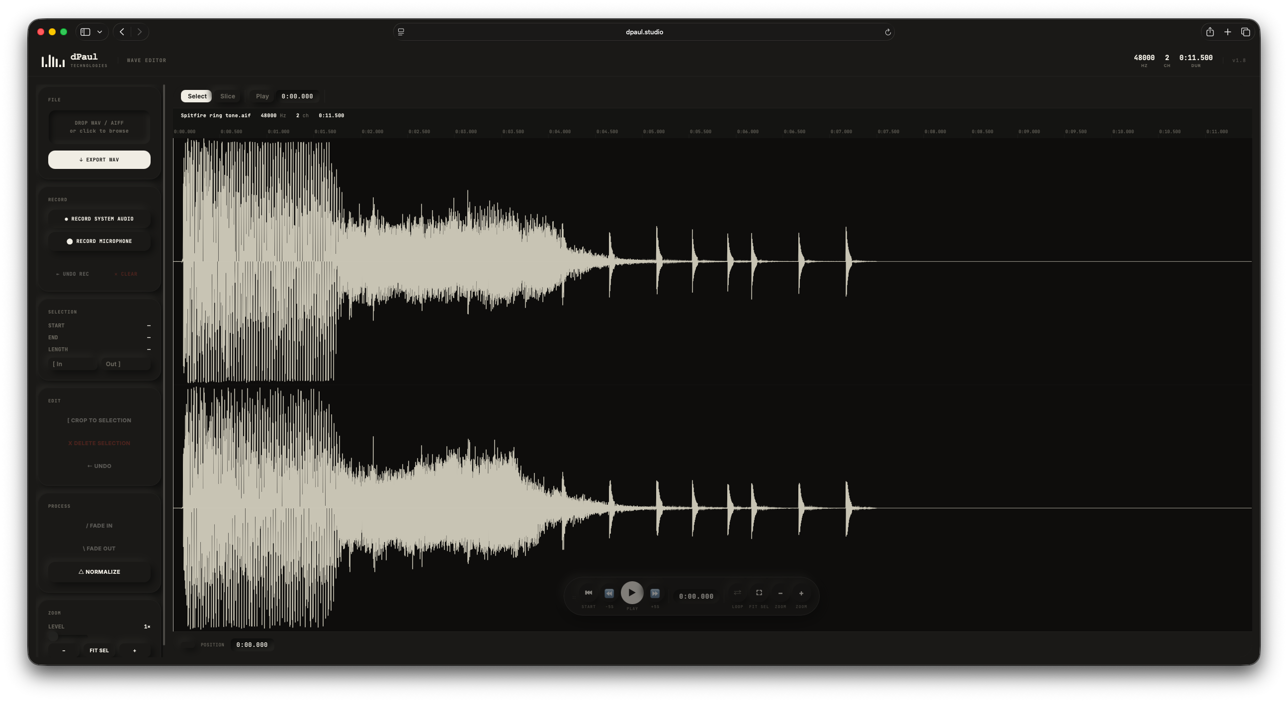The width and height of the screenshot is (1288, 702).
Task: Click the dPaul waveform logo icon
Action: click(53, 61)
